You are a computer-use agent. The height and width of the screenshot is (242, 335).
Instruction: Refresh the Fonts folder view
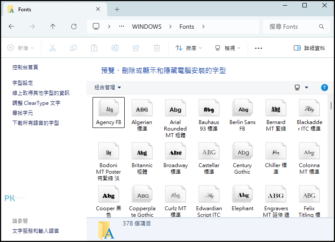pos(74,27)
